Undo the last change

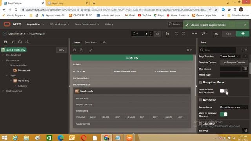click(x=176, y=34)
